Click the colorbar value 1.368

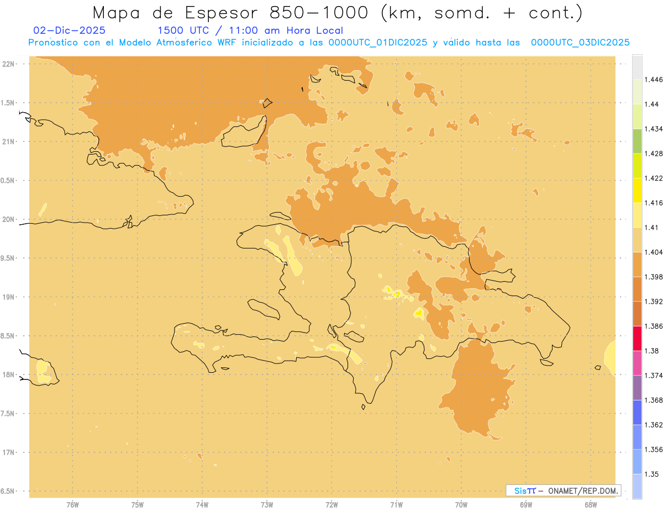pos(654,400)
